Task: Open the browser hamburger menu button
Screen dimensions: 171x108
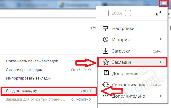Action: pyautogui.click(x=164, y=3)
